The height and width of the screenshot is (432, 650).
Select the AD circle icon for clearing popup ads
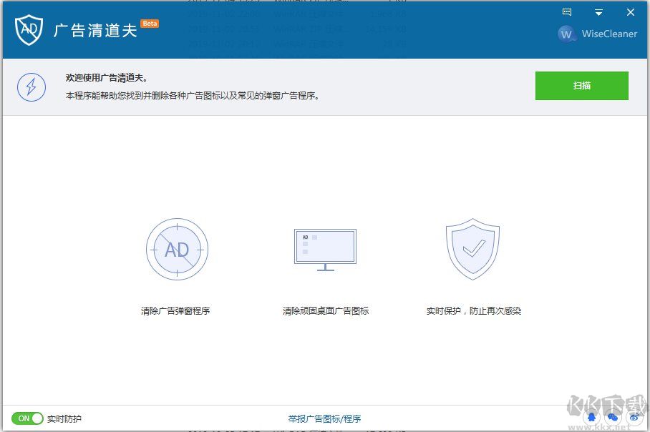point(177,249)
